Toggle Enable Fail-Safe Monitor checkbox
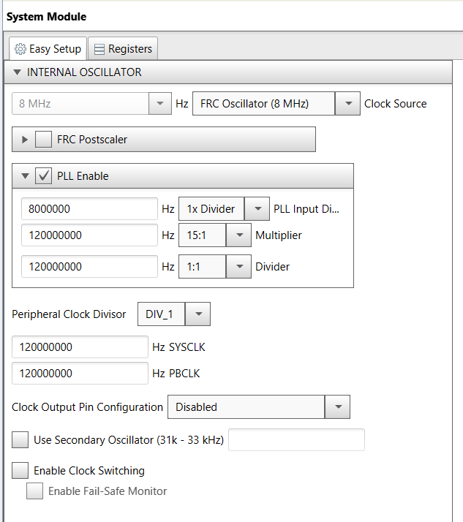The width and height of the screenshot is (463, 522). pyautogui.click(x=34, y=491)
